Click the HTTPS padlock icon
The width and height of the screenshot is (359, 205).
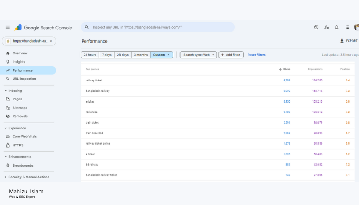coord(8,145)
